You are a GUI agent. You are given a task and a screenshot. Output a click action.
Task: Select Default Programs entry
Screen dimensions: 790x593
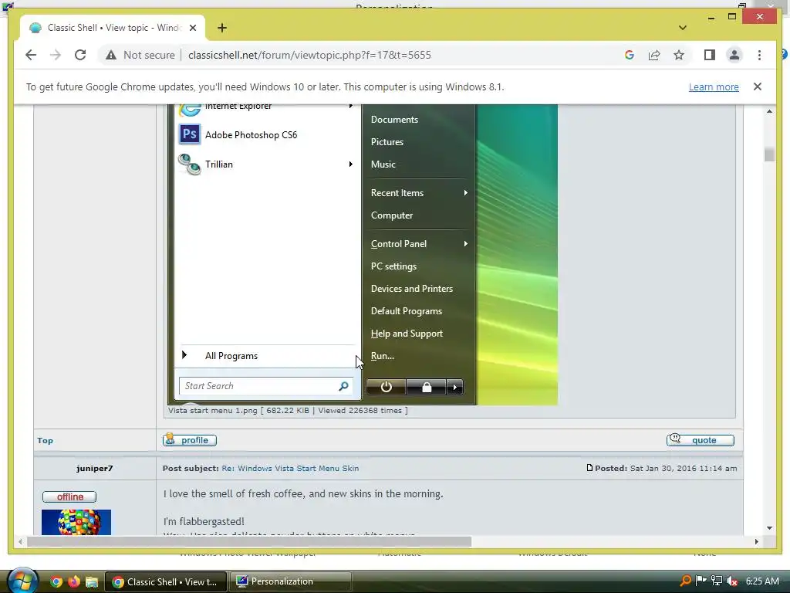(406, 311)
